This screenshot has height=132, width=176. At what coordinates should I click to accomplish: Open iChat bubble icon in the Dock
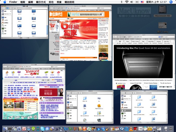(x=47, y=129)
